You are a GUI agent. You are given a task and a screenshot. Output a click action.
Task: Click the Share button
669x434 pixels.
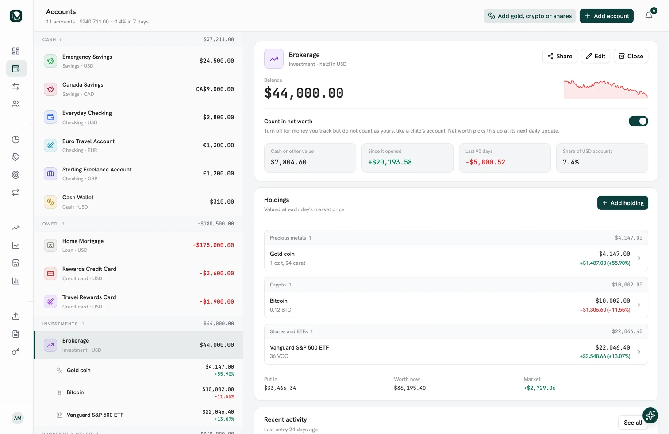[x=560, y=56]
